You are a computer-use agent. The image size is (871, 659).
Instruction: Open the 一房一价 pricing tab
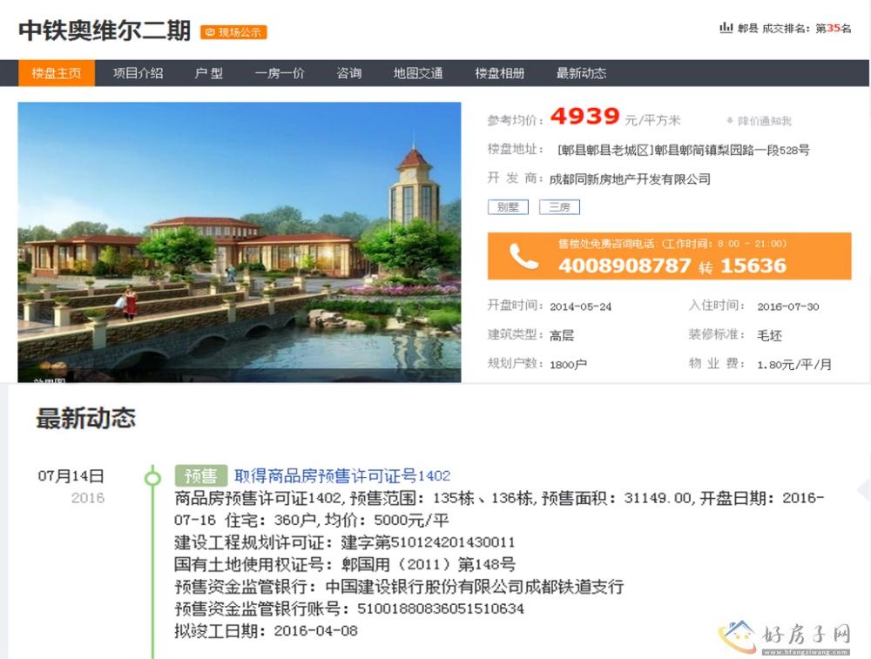click(280, 73)
